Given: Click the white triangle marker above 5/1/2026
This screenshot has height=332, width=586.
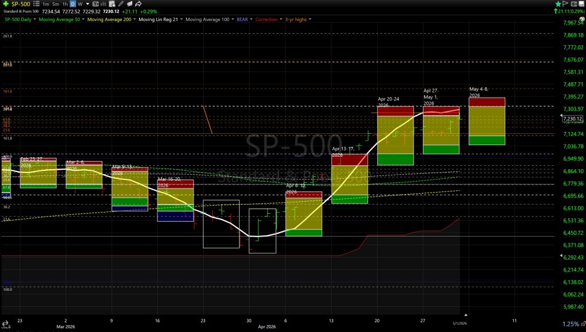Looking at the screenshot, I should click(x=466, y=315).
